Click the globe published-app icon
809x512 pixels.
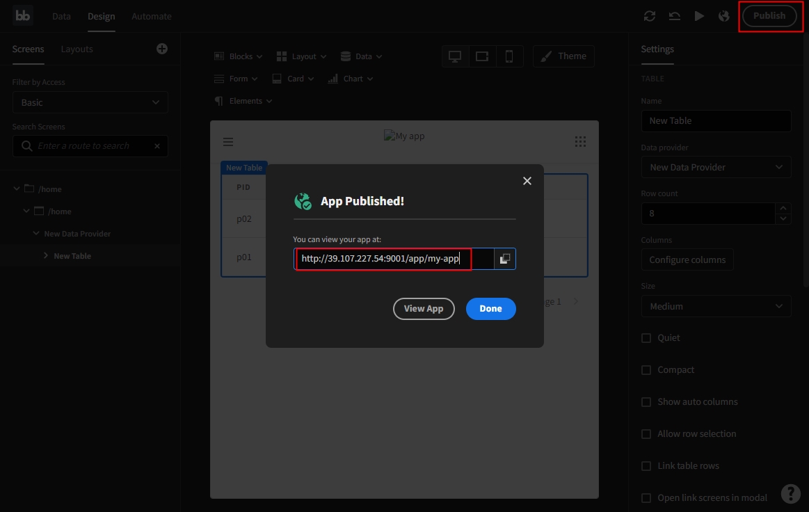pos(724,16)
